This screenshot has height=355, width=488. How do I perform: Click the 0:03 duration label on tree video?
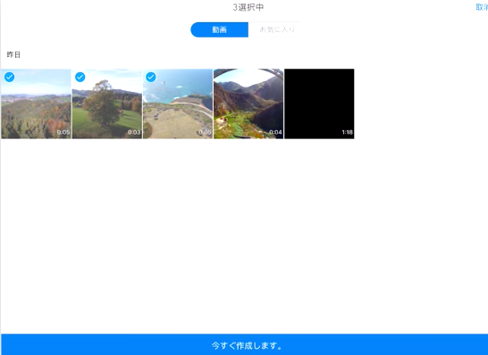pyautogui.click(x=134, y=132)
